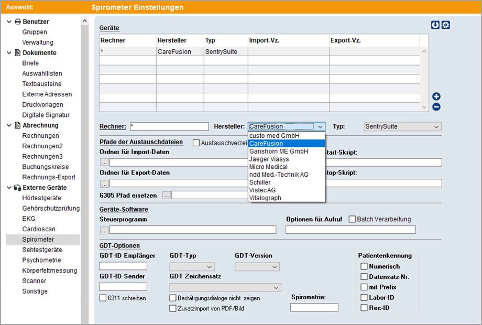Check the Numerisch patient ID option
Image resolution: width=482 pixels, height=325 pixels.
(364, 266)
